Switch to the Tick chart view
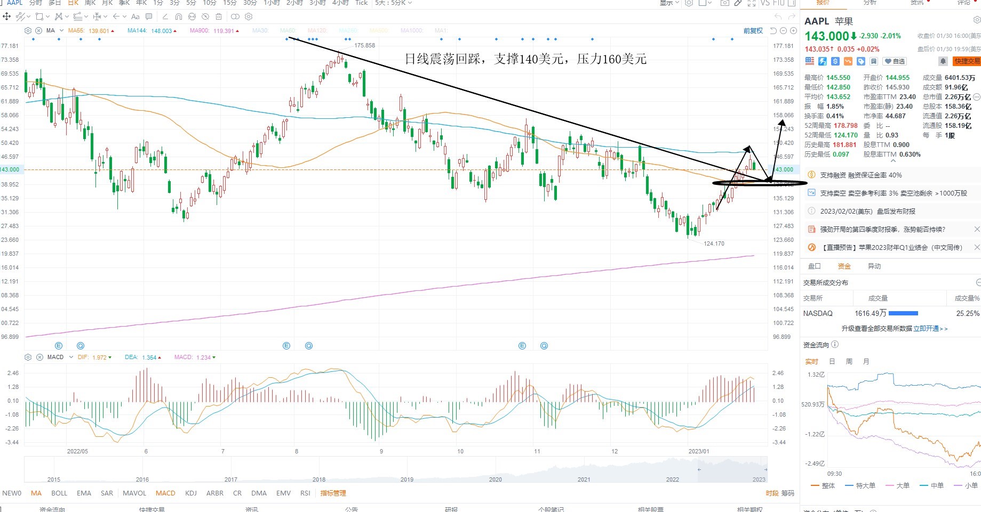The width and height of the screenshot is (981, 512). (x=362, y=3)
